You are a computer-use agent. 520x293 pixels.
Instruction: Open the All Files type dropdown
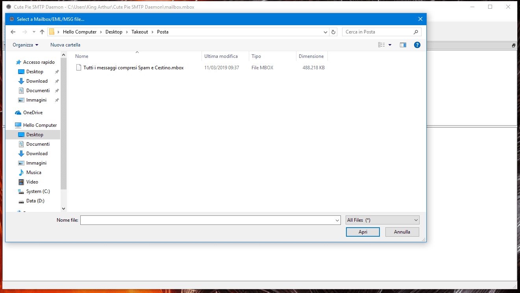pos(382,220)
